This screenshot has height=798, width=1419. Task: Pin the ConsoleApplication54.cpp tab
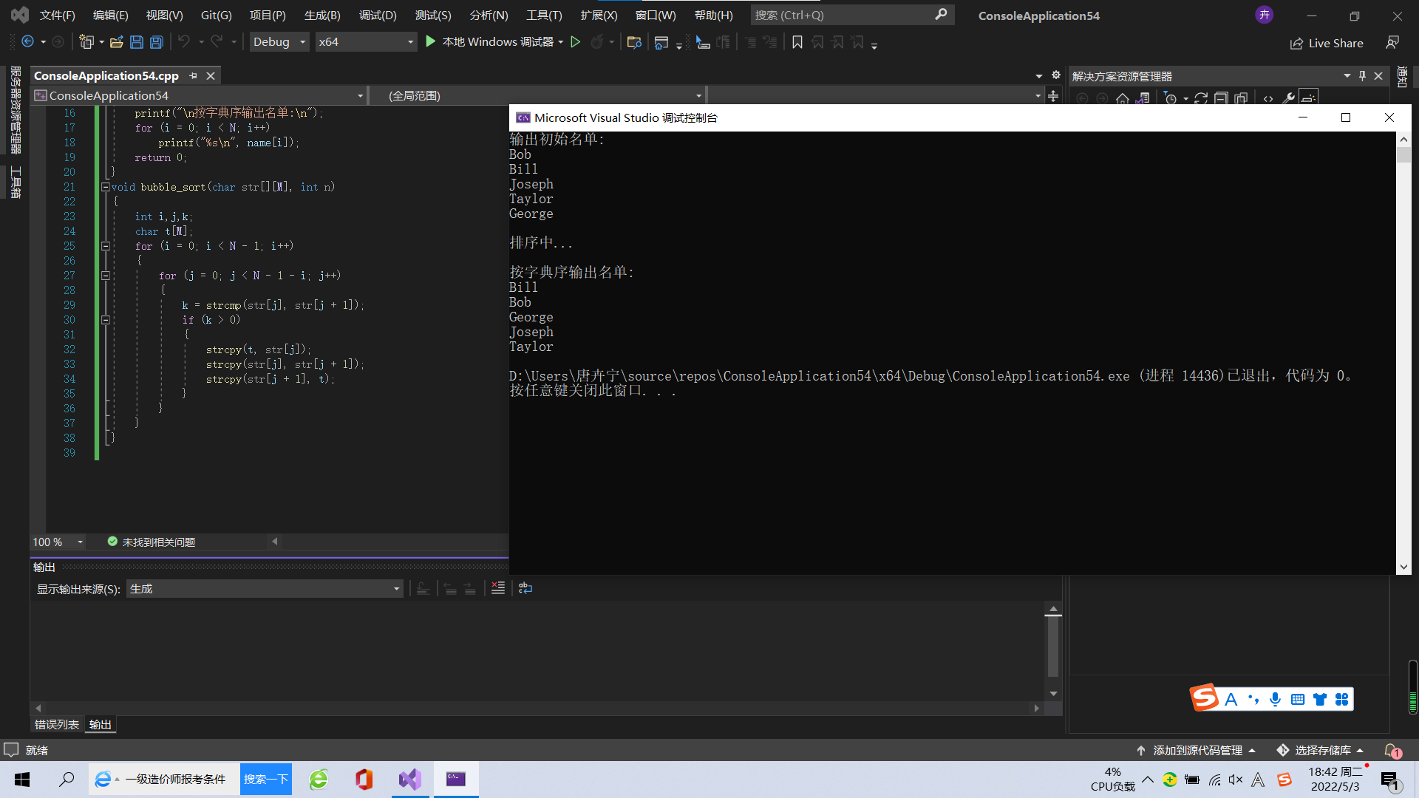click(194, 75)
